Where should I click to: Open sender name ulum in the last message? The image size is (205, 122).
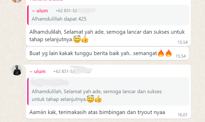[x=38, y=72]
